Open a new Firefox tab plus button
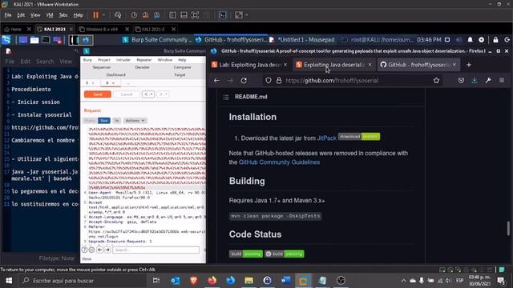The width and height of the screenshot is (513, 288). pyautogui.click(x=469, y=65)
